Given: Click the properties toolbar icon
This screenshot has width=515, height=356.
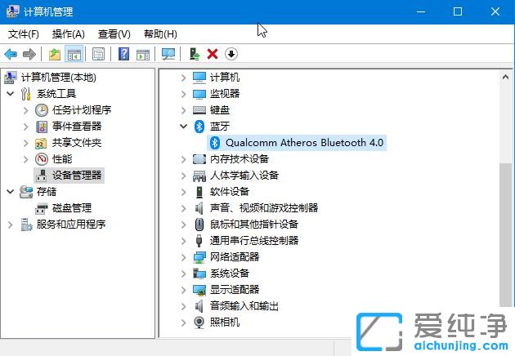Looking at the screenshot, I should point(98,54).
